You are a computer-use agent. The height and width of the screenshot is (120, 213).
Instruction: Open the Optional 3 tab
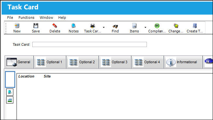pyautogui.click(x=115, y=62)
